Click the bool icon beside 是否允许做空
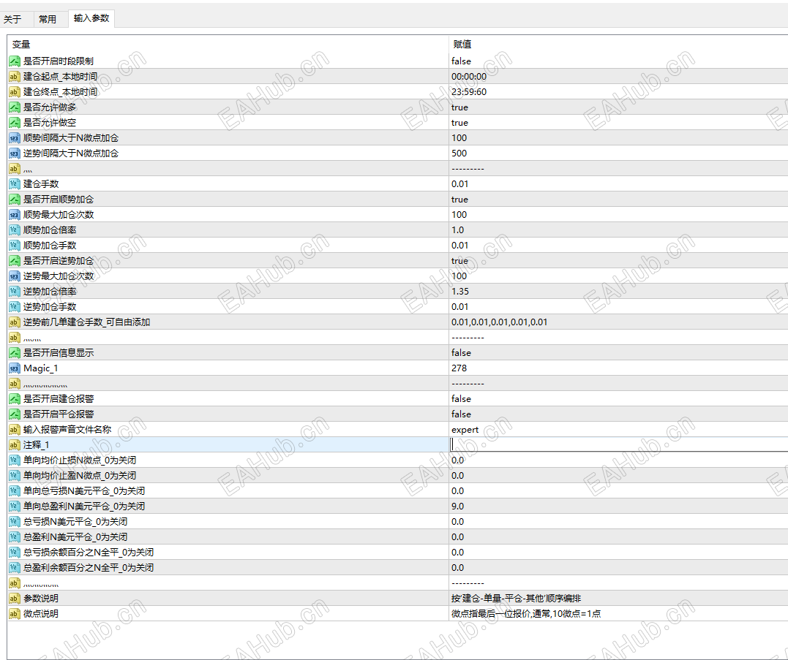Screen dimensions: 788x660 coord(15,123)
